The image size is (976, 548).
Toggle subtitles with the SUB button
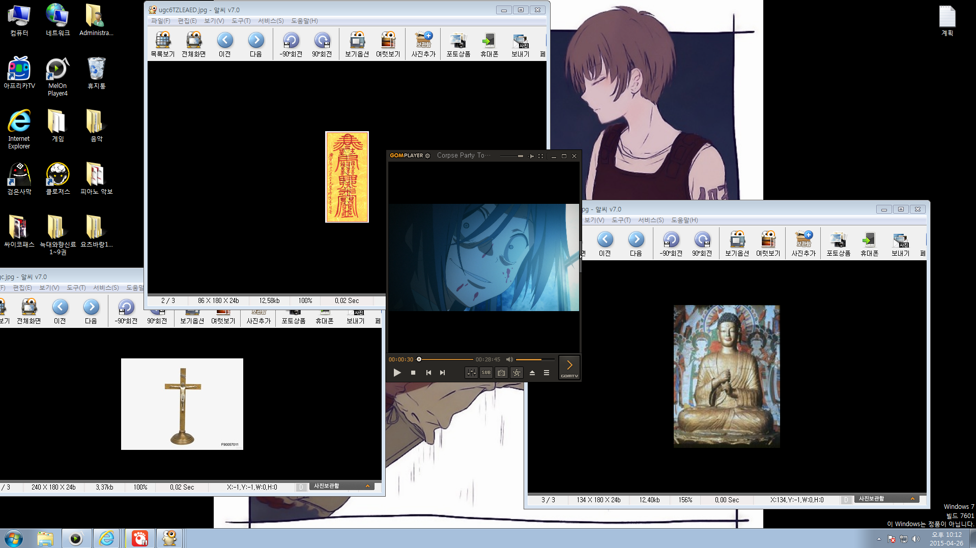pos(486,373)
